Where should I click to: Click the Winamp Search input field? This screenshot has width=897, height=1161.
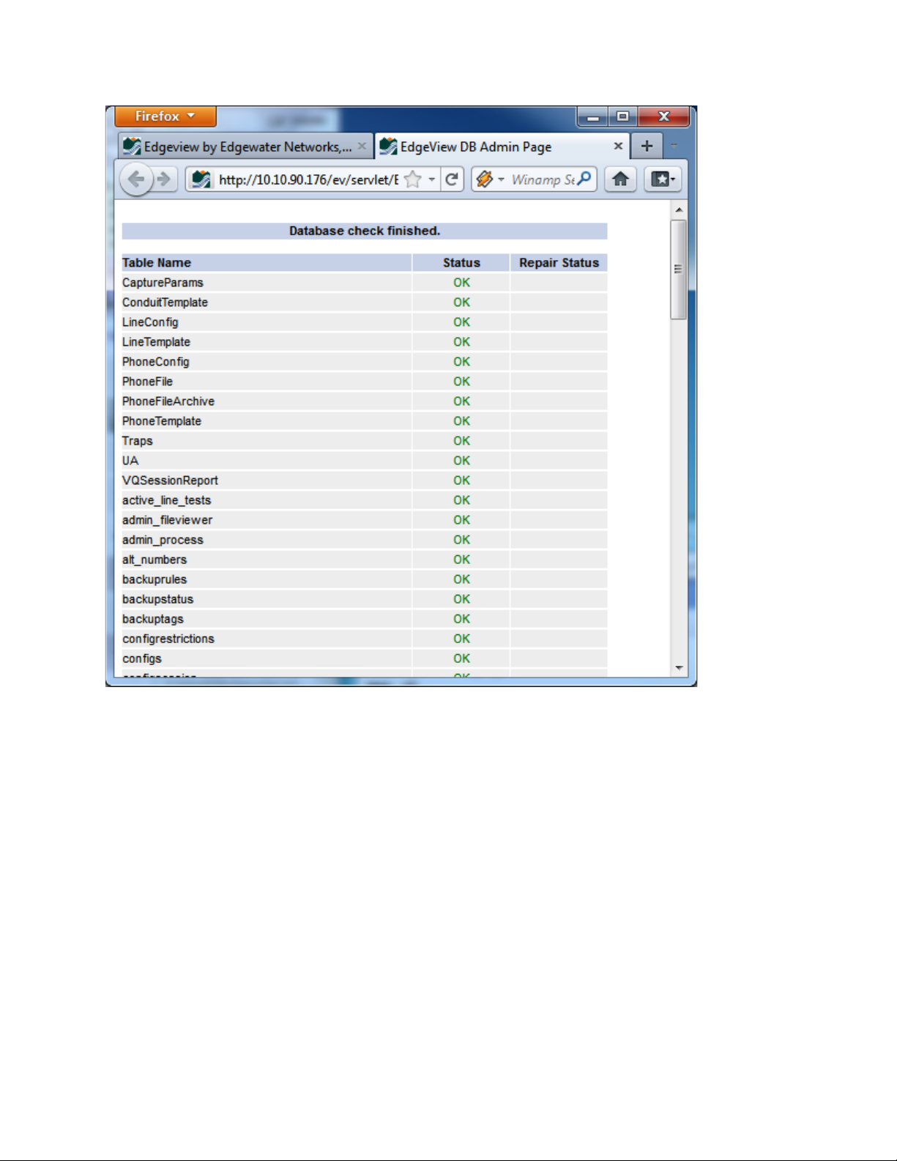coord(543,179)
